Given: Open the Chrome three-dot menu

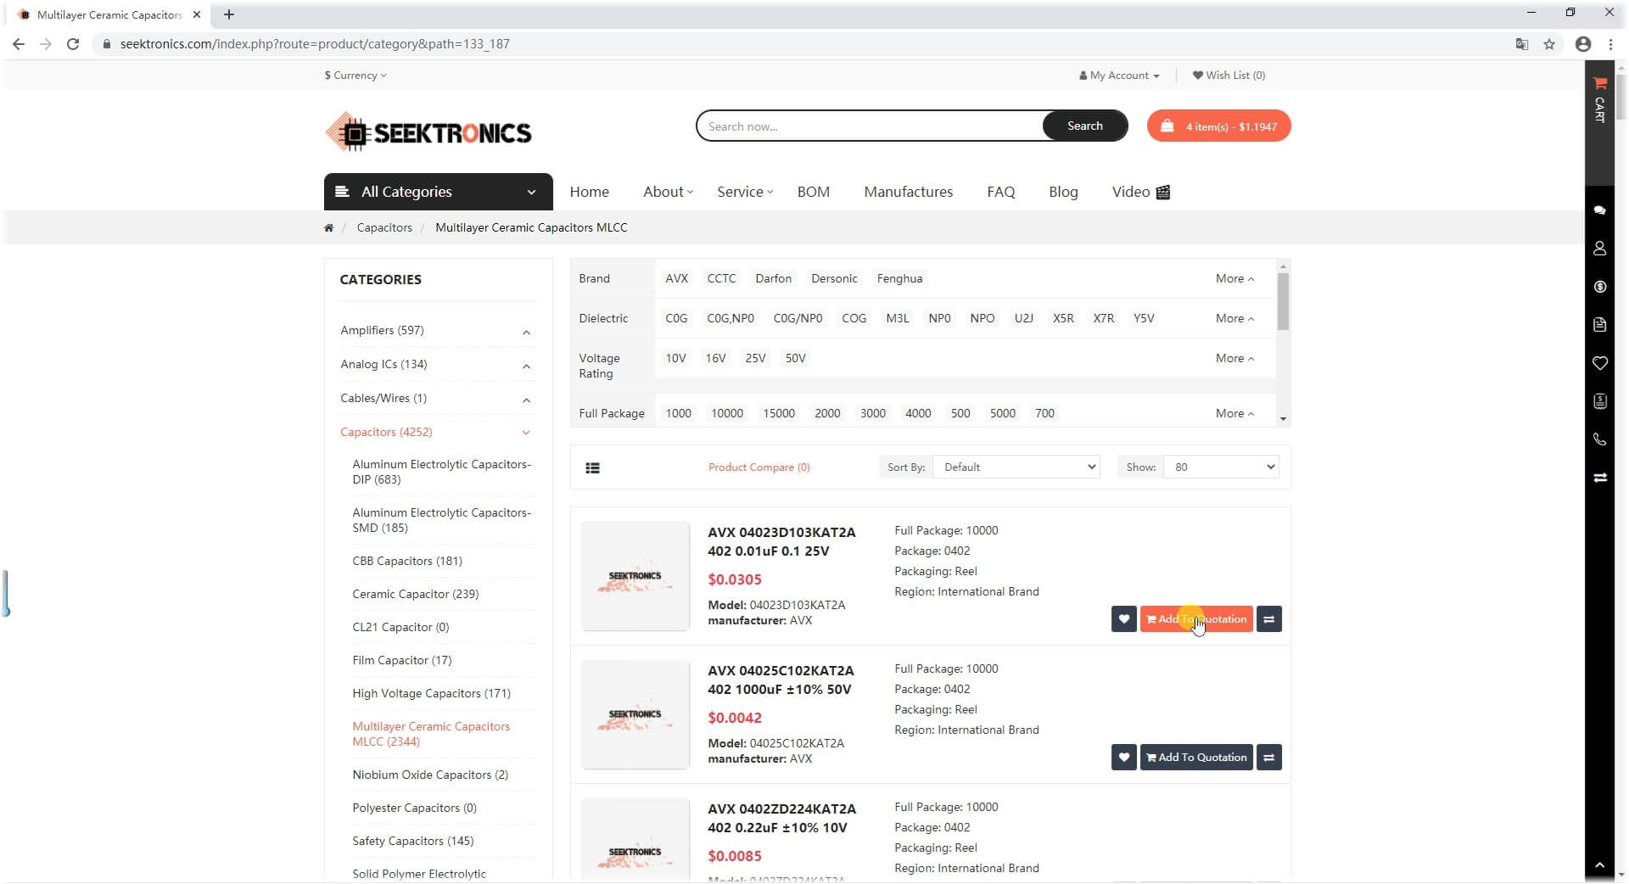Looking at the screenshot, I should pyautogui.click(x=1610, y=44).
